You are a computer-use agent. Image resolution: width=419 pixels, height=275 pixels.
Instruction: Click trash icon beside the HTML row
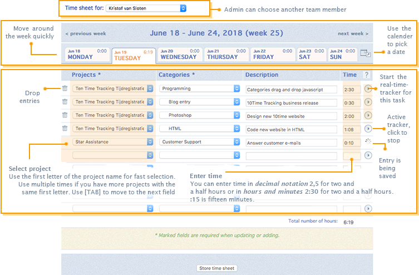click(65, 129)
